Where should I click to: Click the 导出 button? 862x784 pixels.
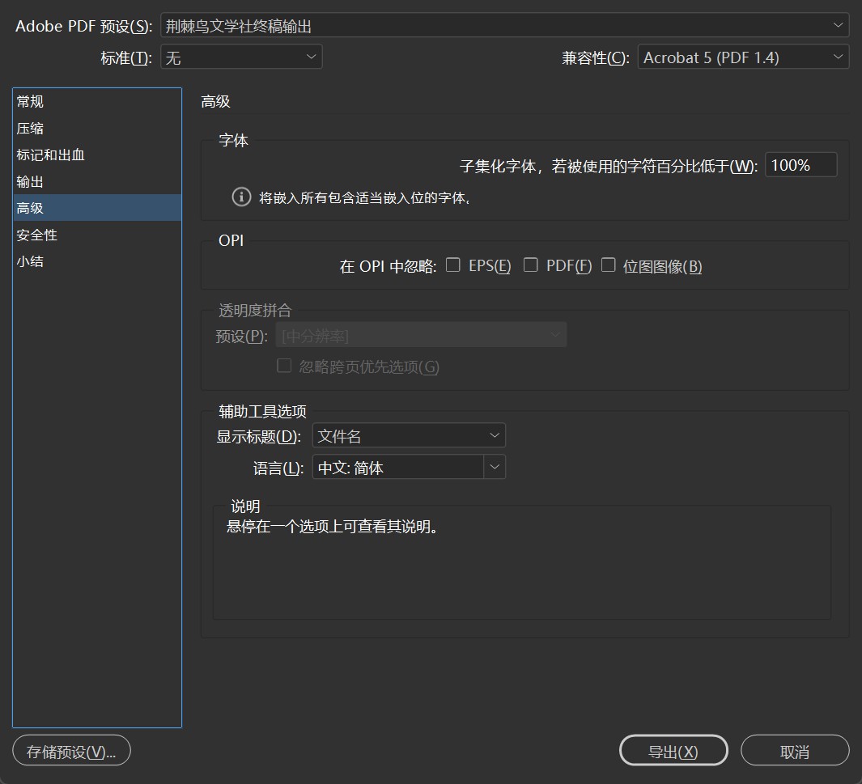pyautogui.click(x=673, y=751)
